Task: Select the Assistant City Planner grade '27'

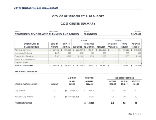Action: (54, 97)
